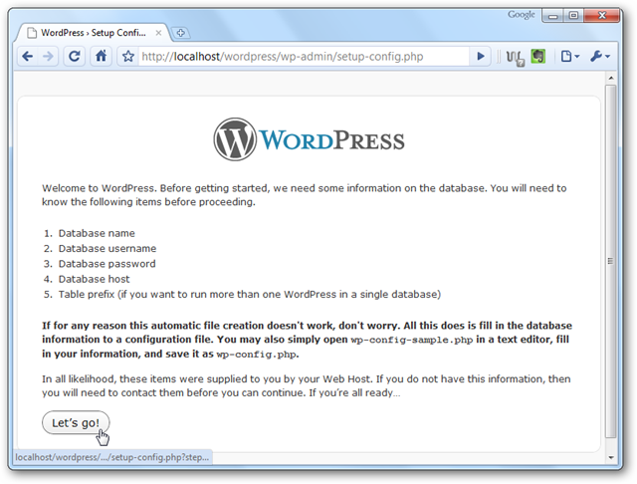Open the WOT extension icon
The image size is (637, 484).
pos(516,58)
